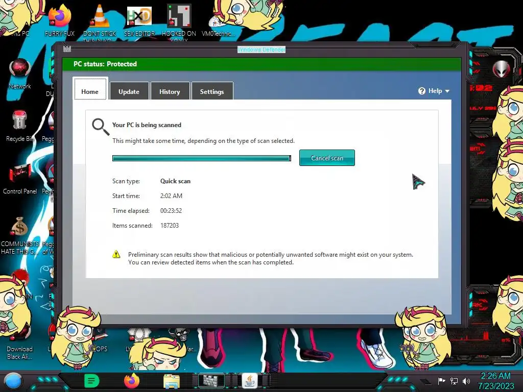Click the Quick scan value text
This screenshot has height=392, width=523.
pyautogui.click(x=176, y=181)
